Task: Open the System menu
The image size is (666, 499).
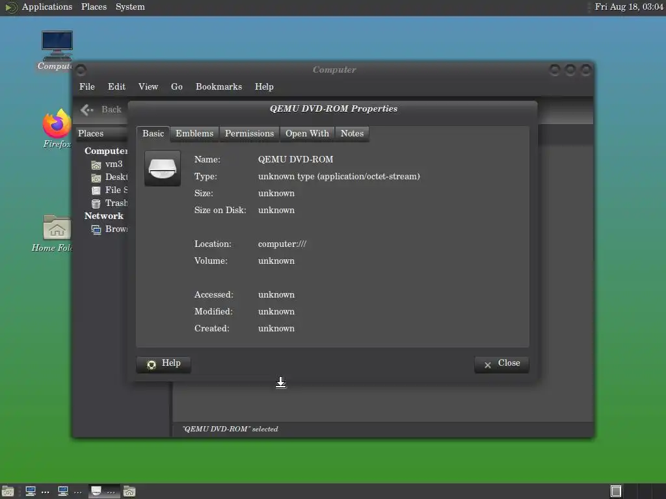Action: [x=130, y=7]
